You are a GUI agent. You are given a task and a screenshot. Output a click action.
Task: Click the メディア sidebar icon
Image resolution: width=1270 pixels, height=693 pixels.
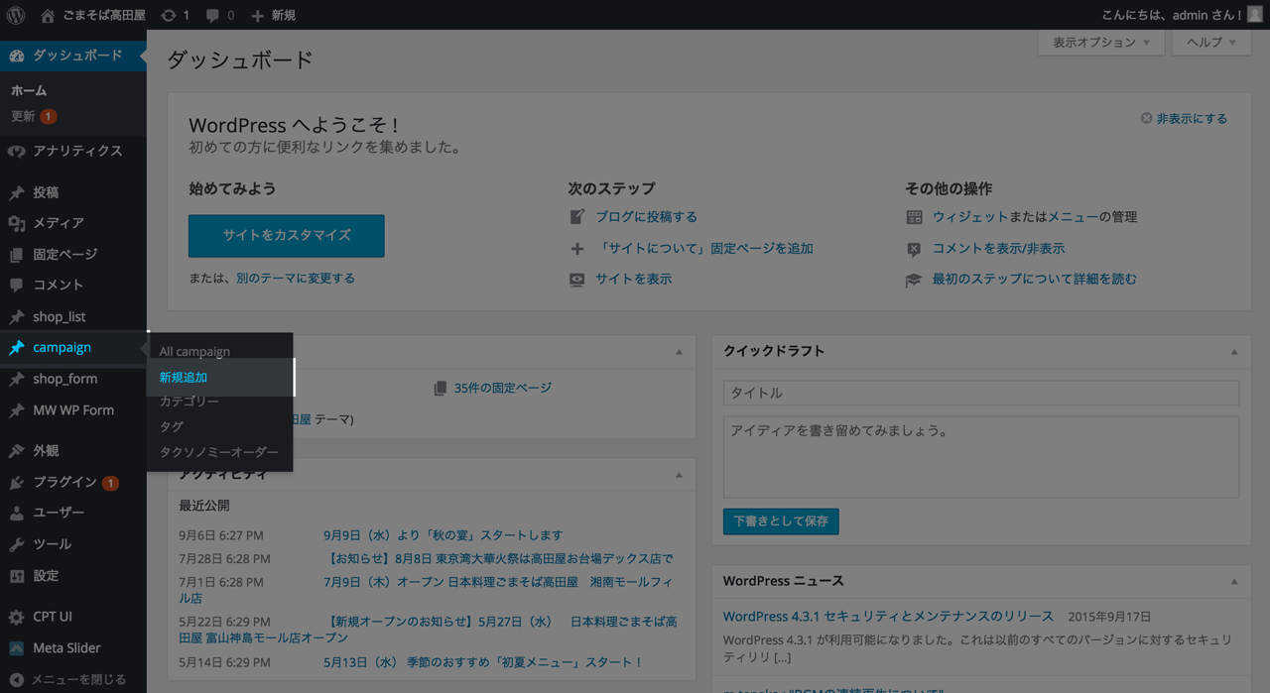[16, 223]
